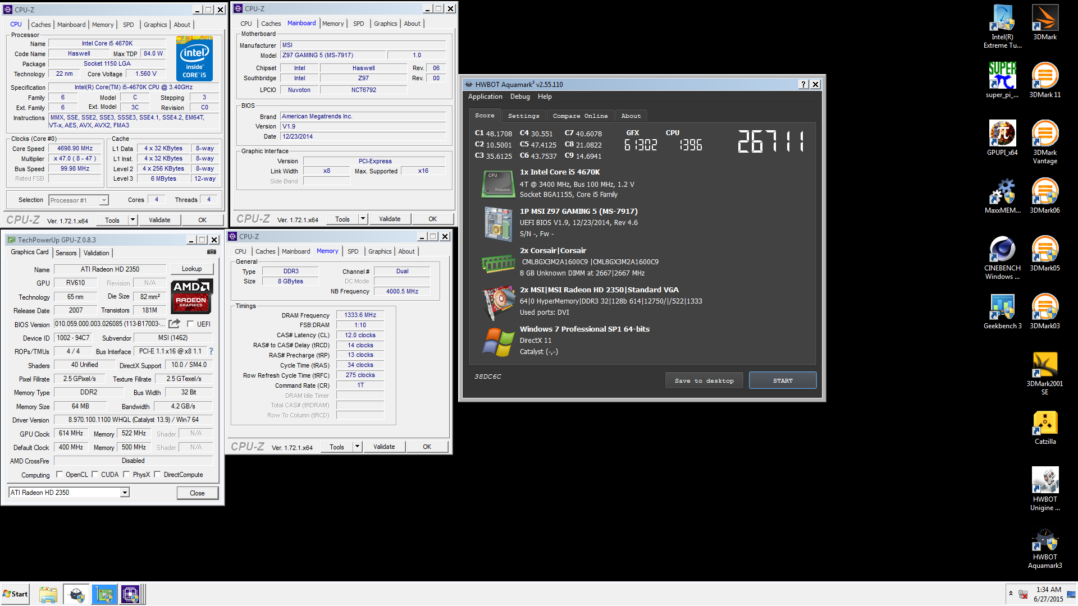The width and height of the screenshot is (1078, 606).
Task: Open Debug menu in Aquamark
Action: pos(520,97)
